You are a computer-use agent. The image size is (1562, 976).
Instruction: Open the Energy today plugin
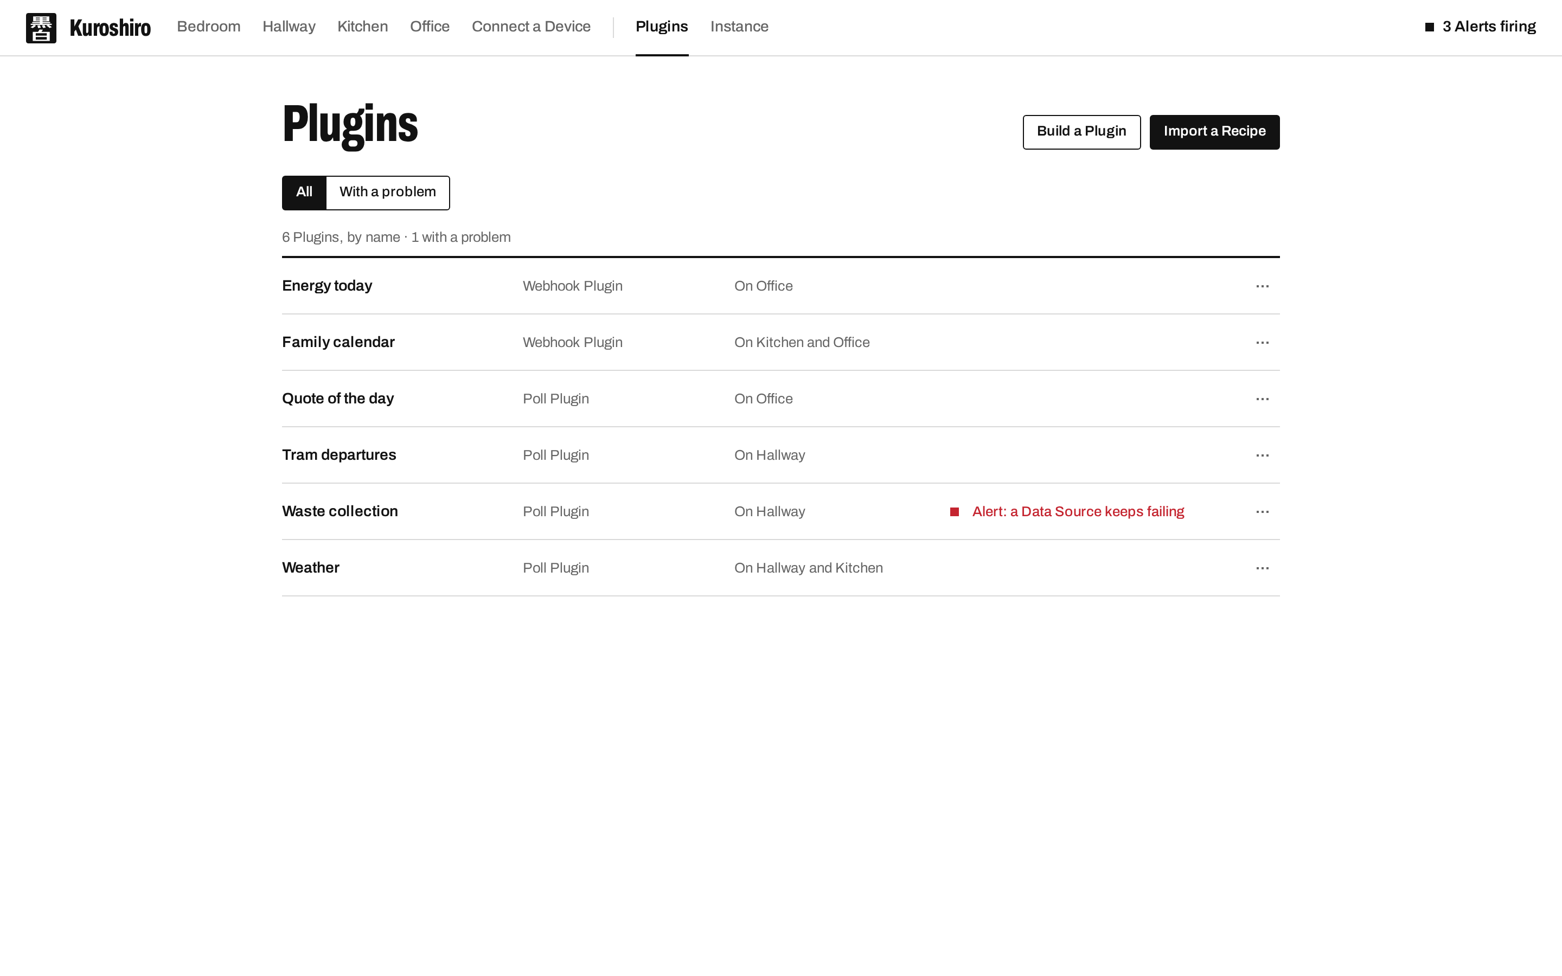click(327, 286)
